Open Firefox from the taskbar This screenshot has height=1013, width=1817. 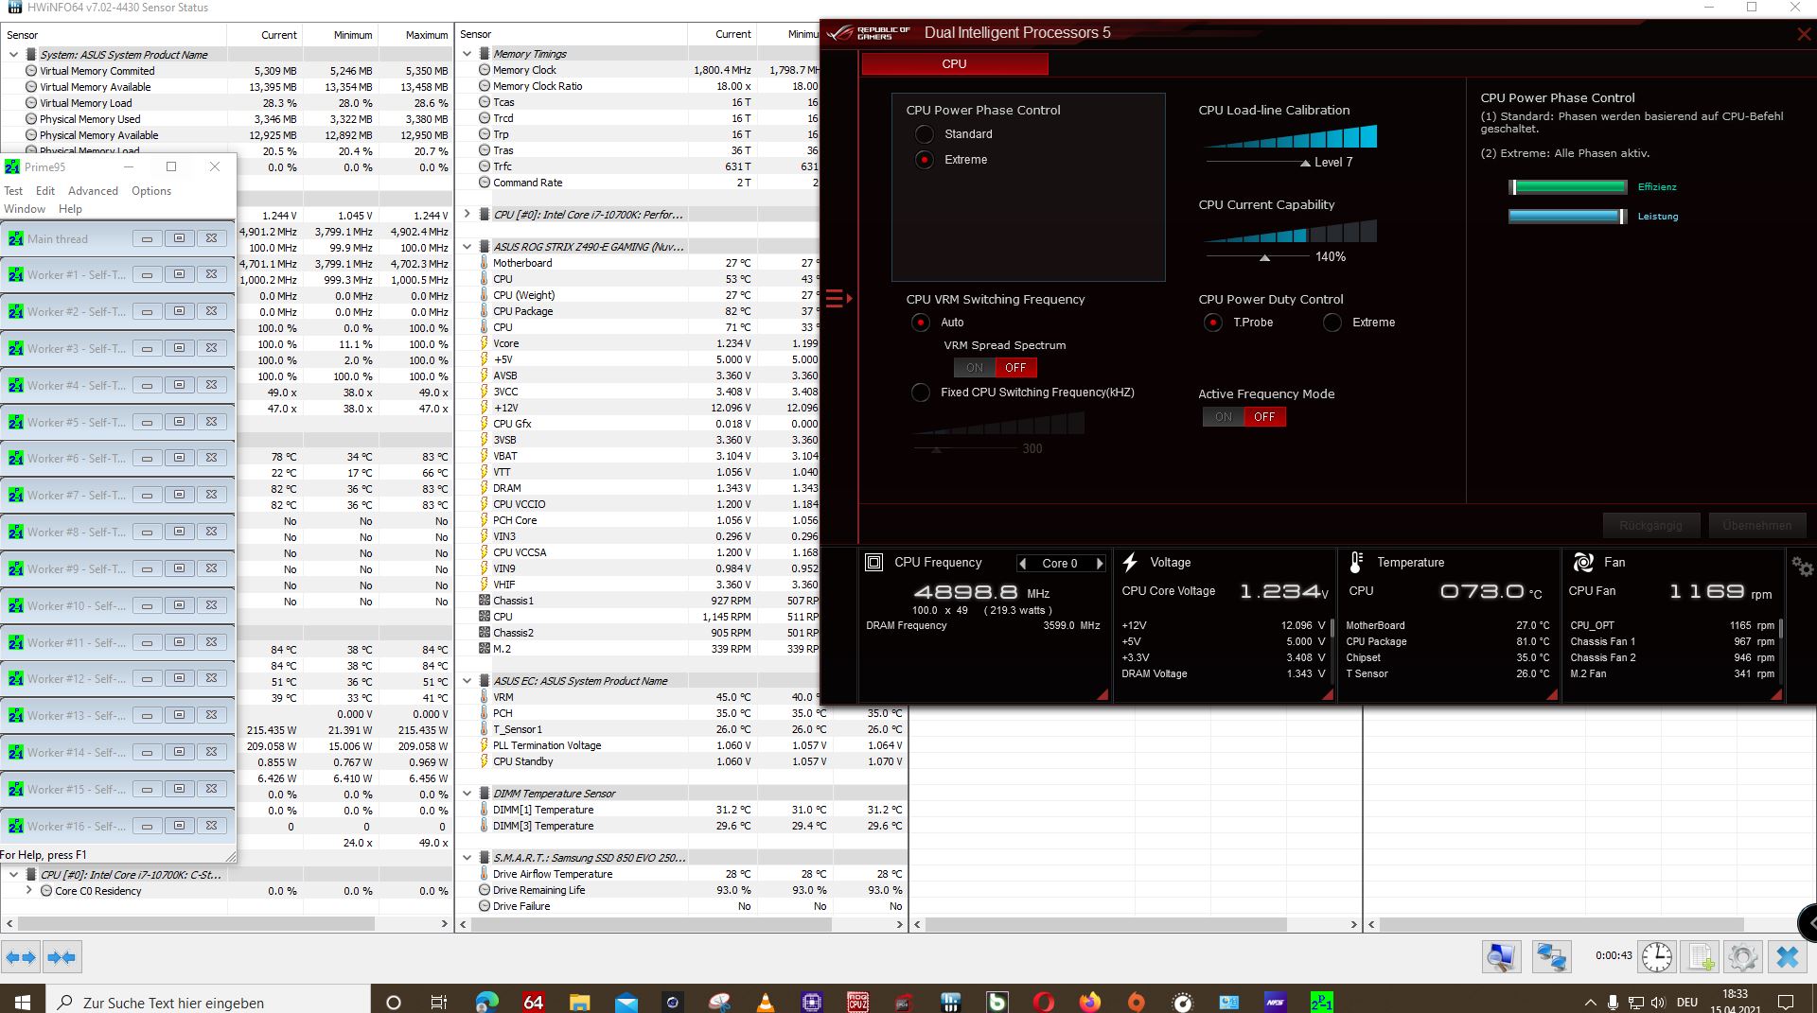click(1090, 1002)
